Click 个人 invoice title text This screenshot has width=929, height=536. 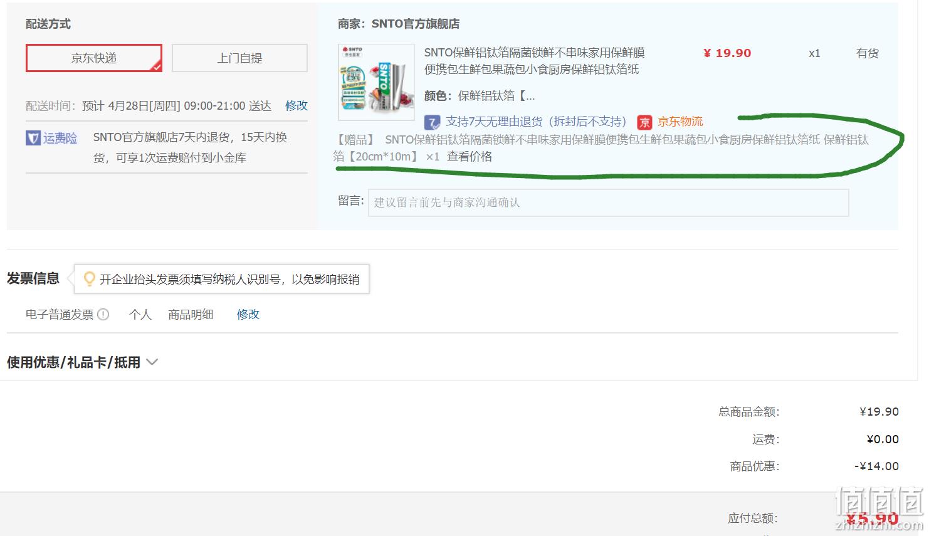[140, 315]
